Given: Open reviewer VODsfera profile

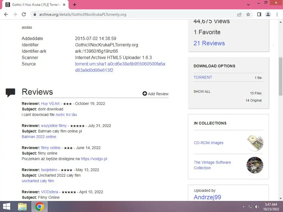Looking at the screenshot, I should pyautogui.click(x=49, y=192).
